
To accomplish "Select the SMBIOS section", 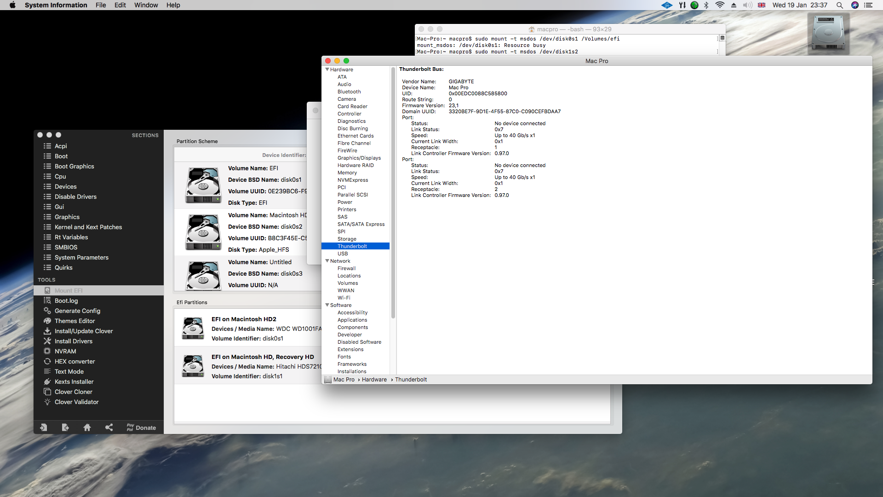I will (x=66, y=247).
